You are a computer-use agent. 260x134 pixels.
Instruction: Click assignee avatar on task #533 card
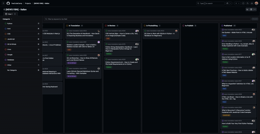[x=99, y=31]
